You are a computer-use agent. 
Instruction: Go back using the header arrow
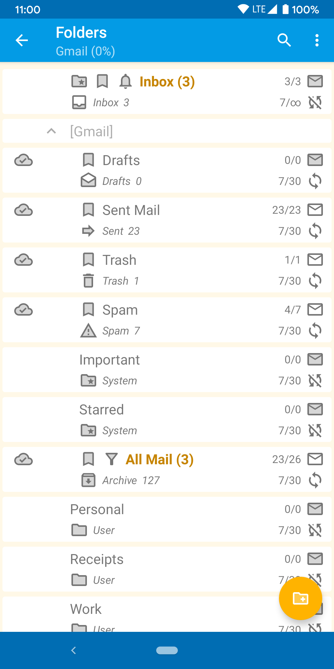[x=22, y=40]
